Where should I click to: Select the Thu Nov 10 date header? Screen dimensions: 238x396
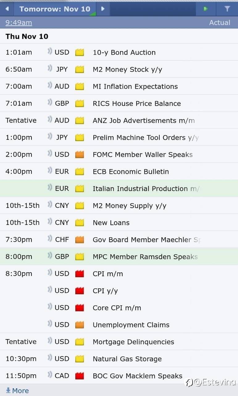tap(27, 36)
